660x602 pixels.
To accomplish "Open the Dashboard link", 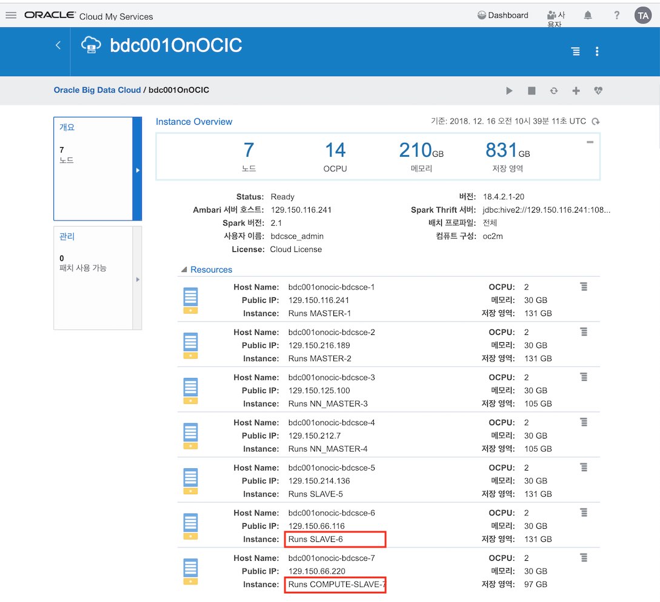I will click(x=503, y=15).
